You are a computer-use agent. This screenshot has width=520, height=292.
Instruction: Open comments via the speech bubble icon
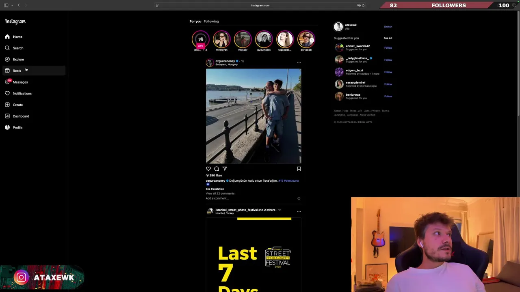pyautogui.click(x=217, y=169)
